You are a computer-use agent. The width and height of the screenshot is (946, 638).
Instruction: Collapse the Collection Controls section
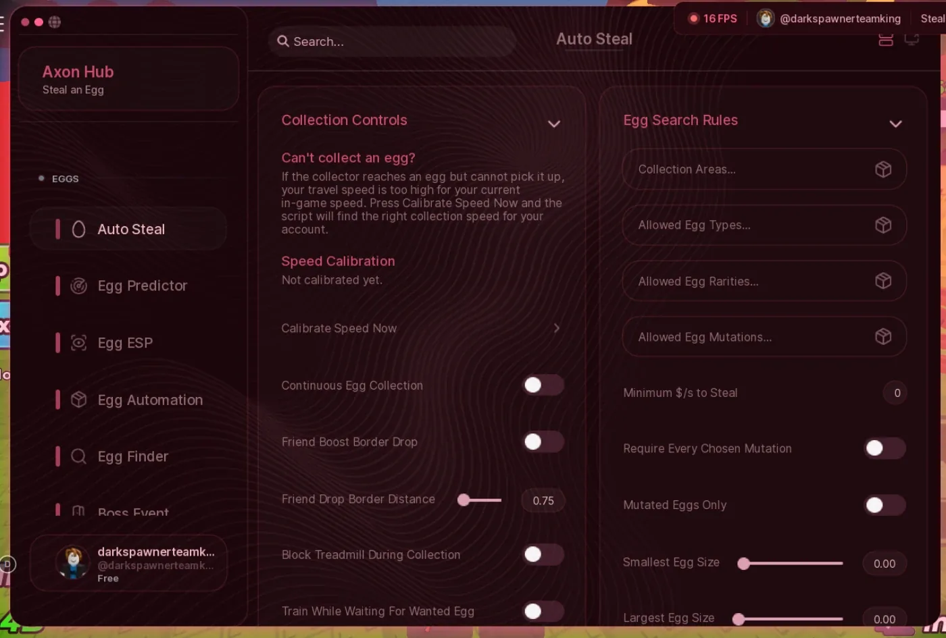tap(554, 124)
